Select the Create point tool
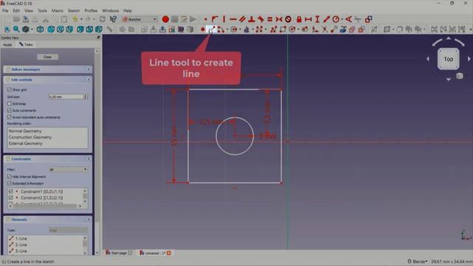473x266 pixels. (203, 30)
